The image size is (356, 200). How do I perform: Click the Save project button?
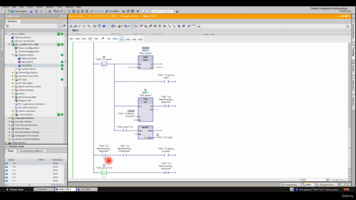click(19, 11)
